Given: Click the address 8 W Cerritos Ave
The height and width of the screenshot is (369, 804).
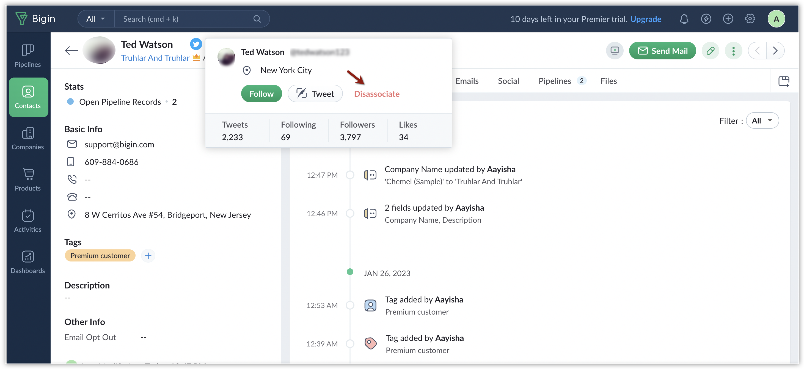Looking at the screenshot, I should [168, 214].
